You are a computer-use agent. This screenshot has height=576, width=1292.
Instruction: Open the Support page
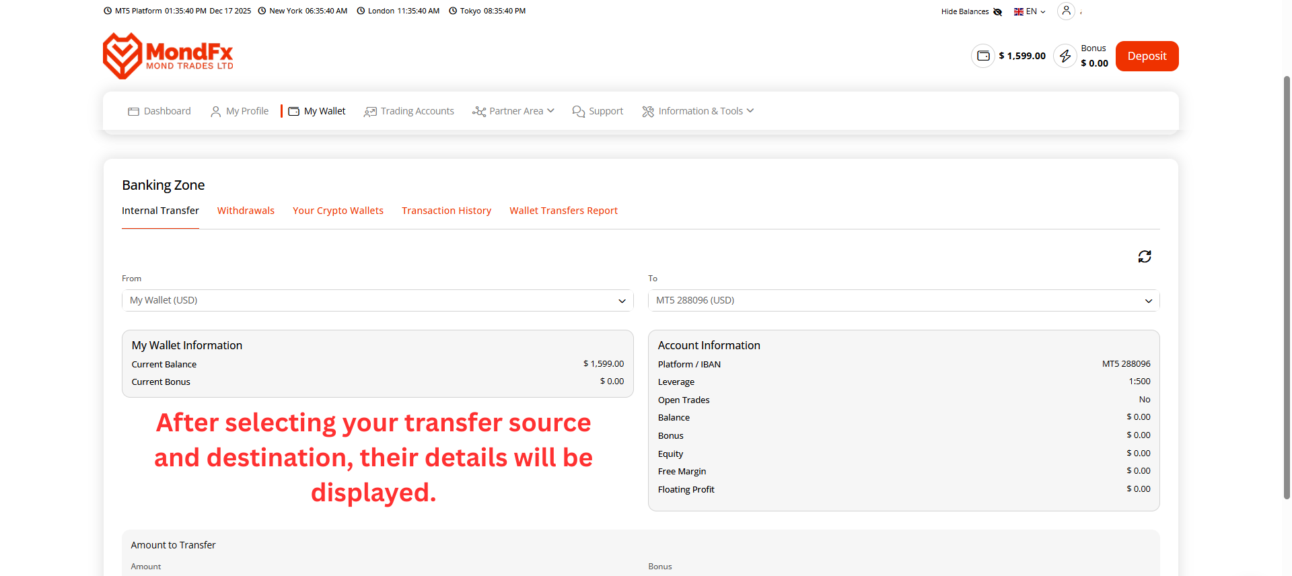click(598, 111)
